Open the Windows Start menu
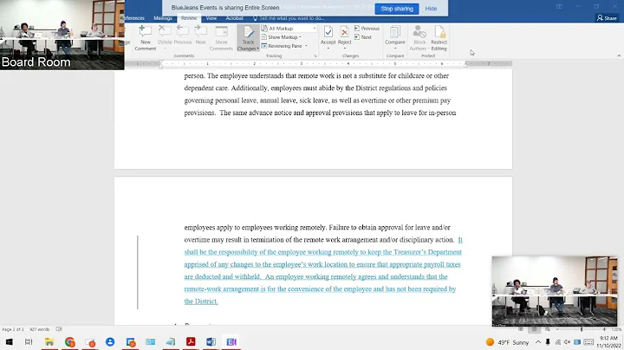The height and width of the screenshot is (350, 624). pyautogui.click(x=9, y=341)
